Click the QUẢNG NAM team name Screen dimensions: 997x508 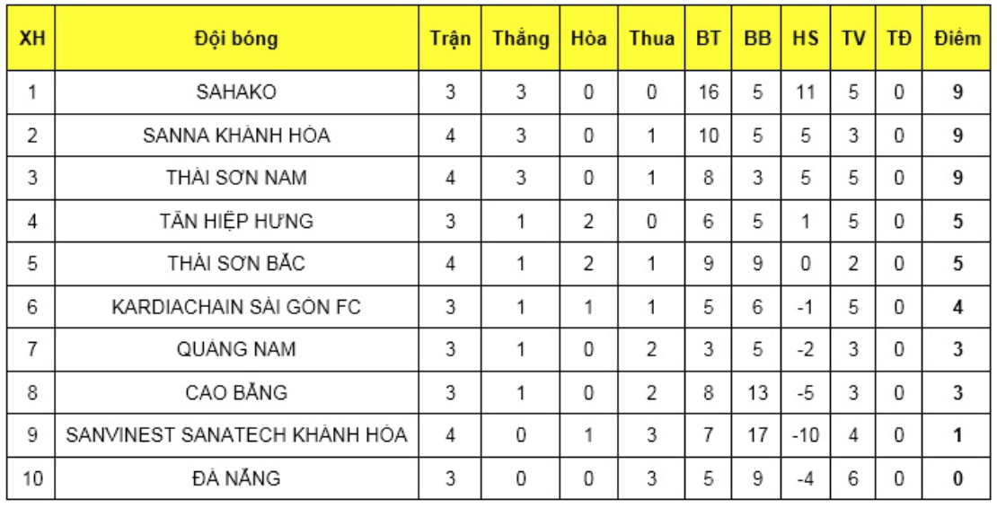point(237,350)
